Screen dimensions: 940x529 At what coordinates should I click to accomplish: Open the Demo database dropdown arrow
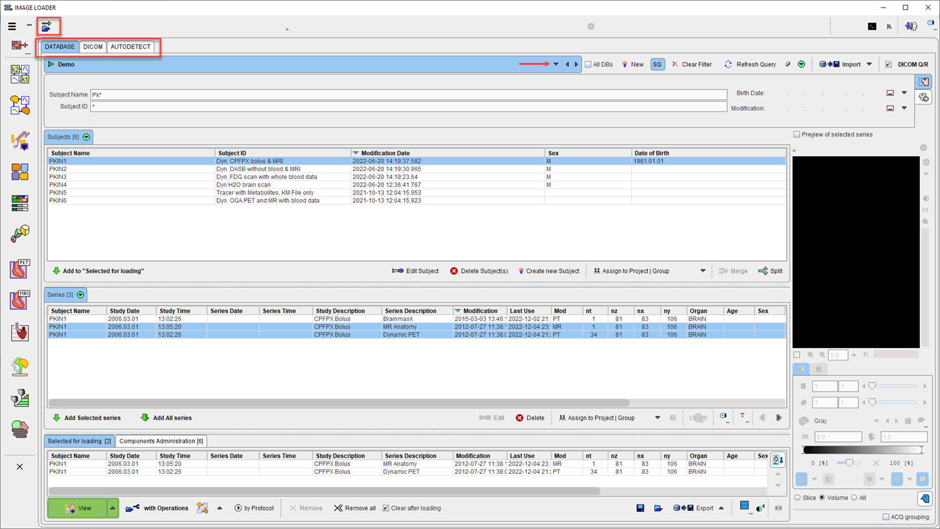tap(556, 64)
